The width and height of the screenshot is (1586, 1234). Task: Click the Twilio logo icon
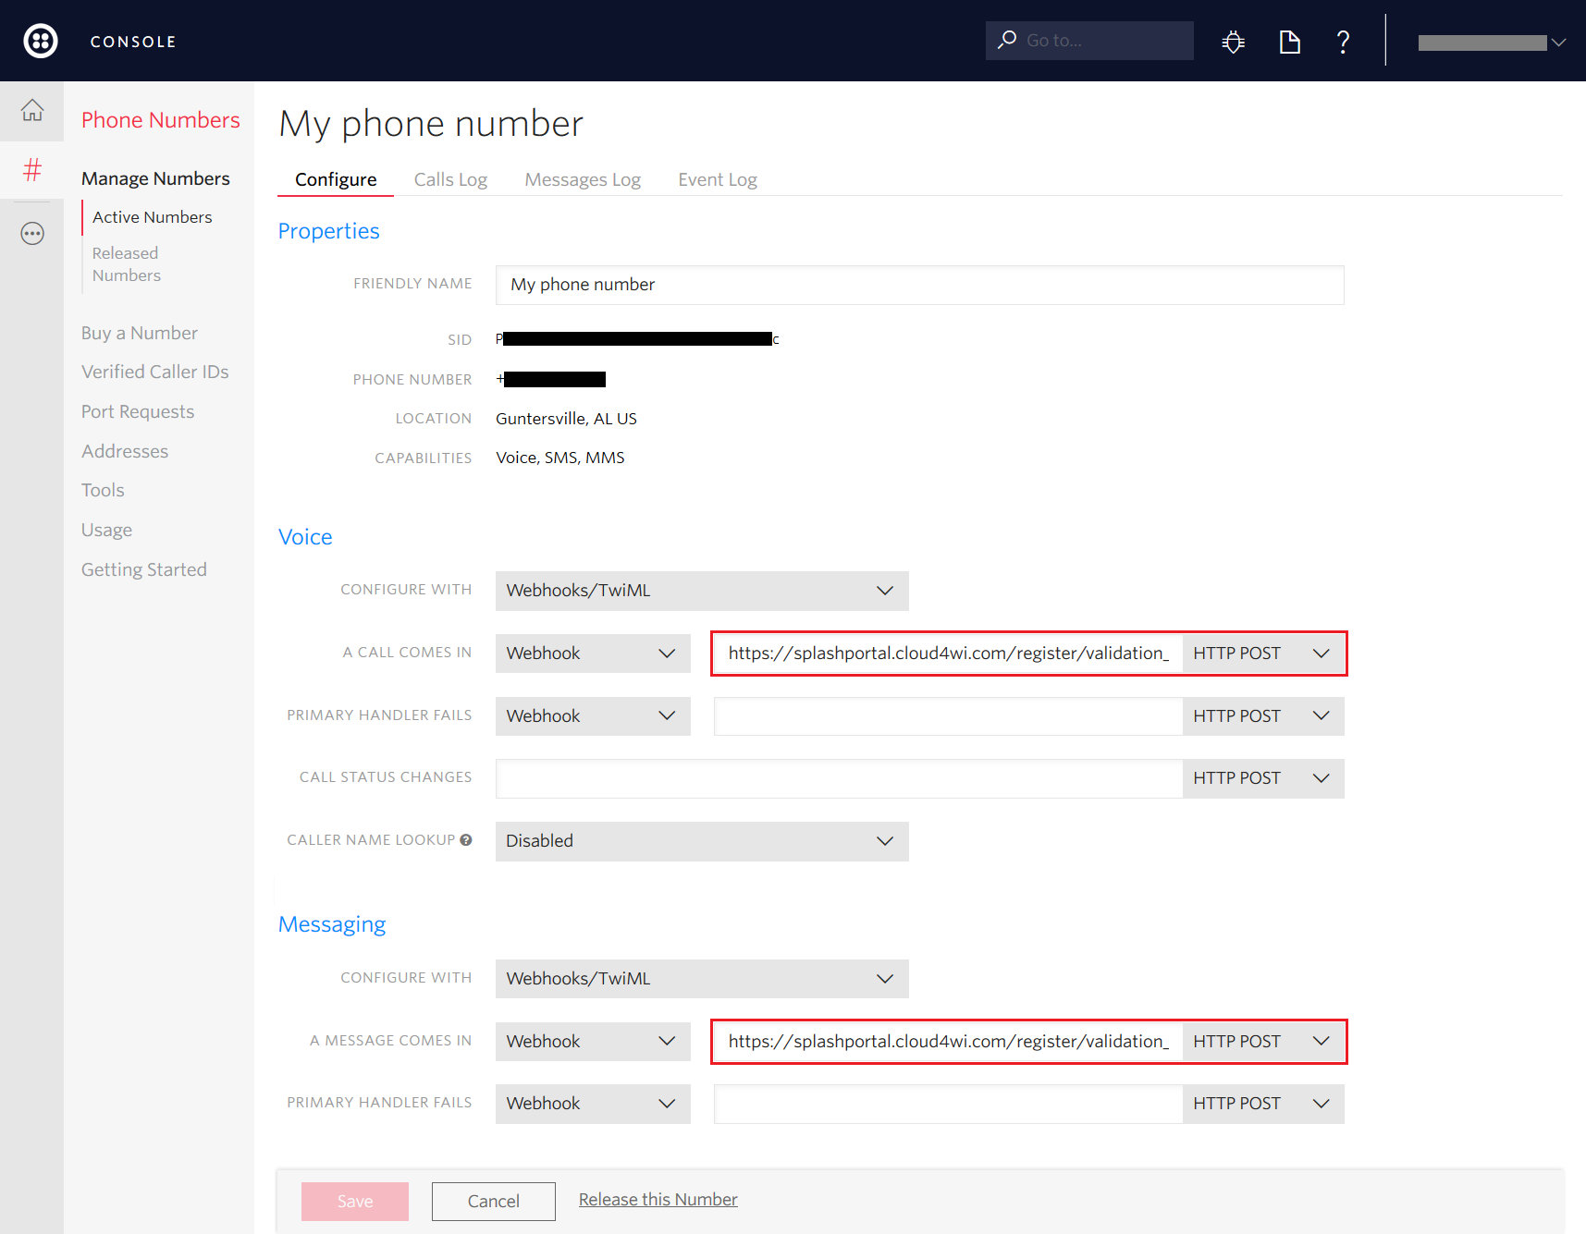coord(40,41)
